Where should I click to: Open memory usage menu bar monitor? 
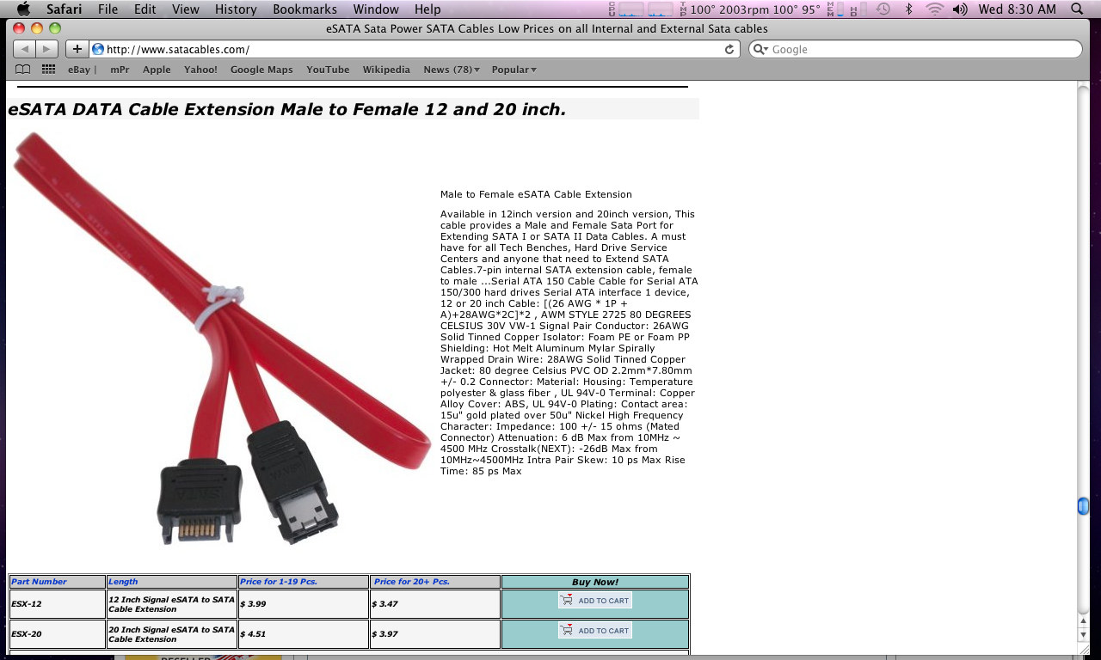(834, 9)
